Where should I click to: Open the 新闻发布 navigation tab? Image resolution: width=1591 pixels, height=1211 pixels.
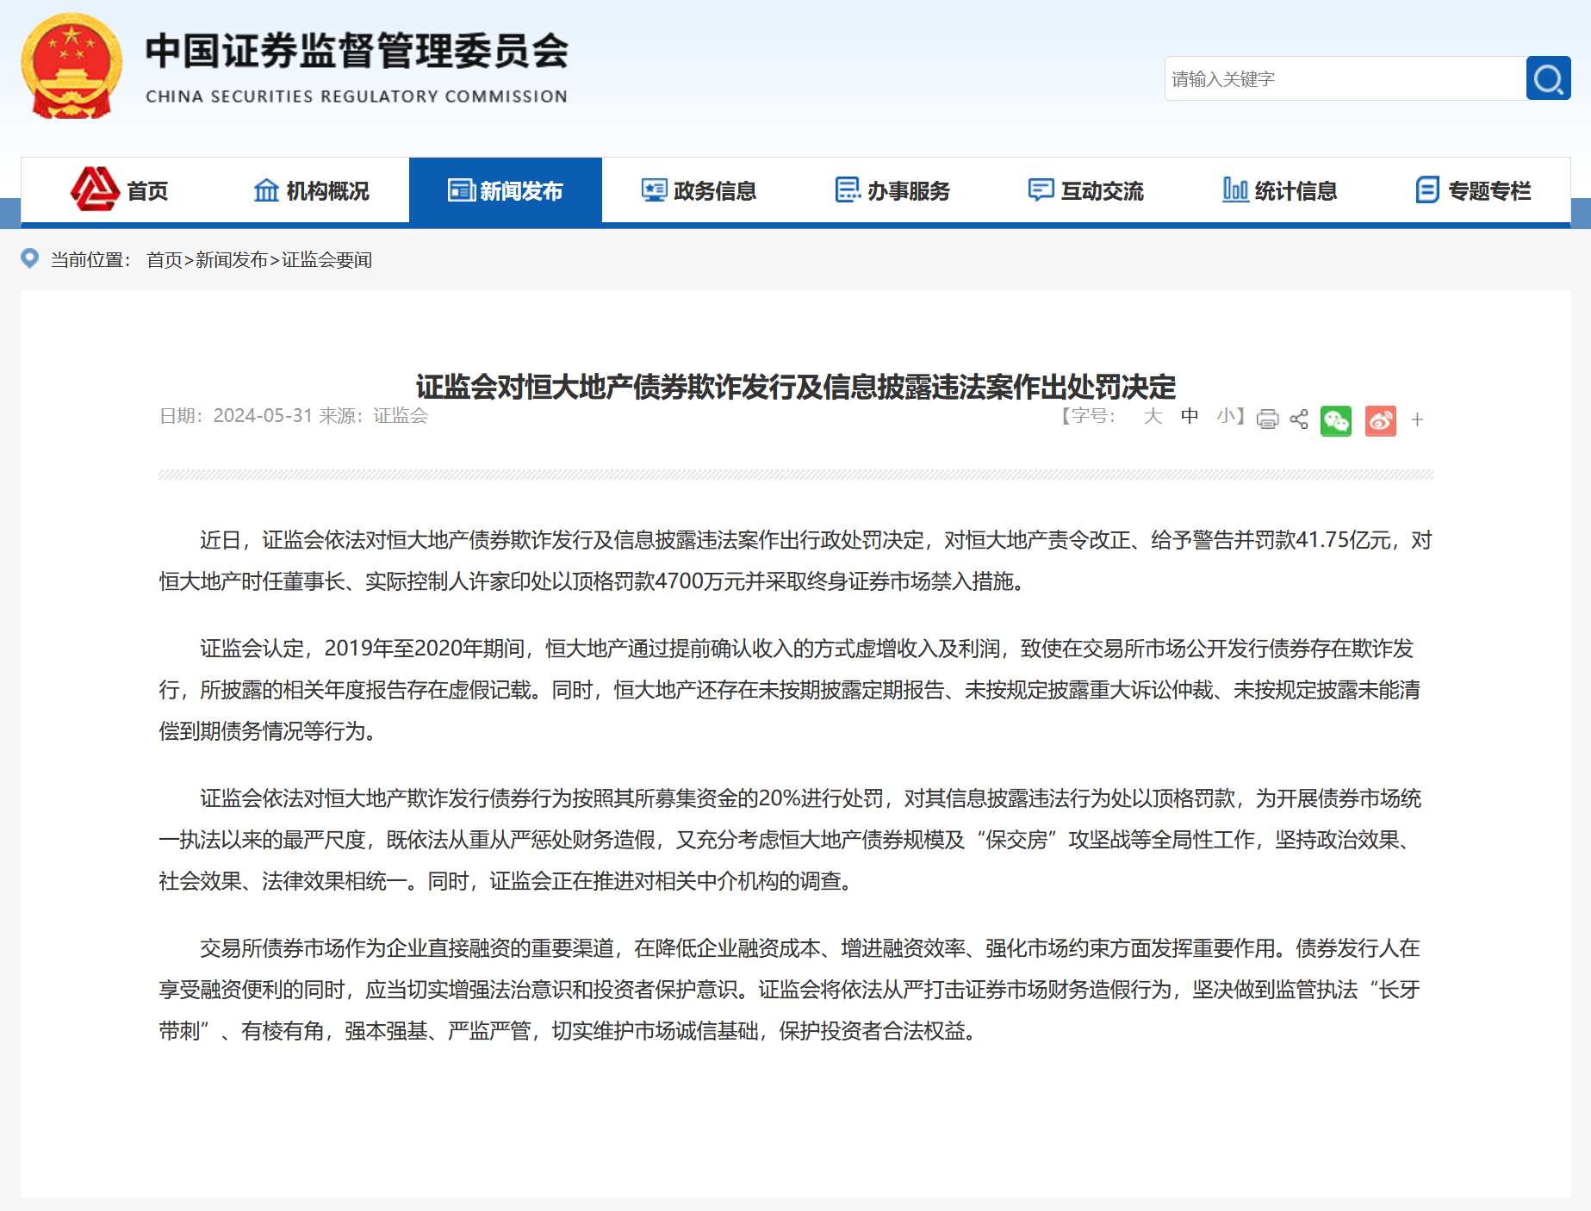506,190
